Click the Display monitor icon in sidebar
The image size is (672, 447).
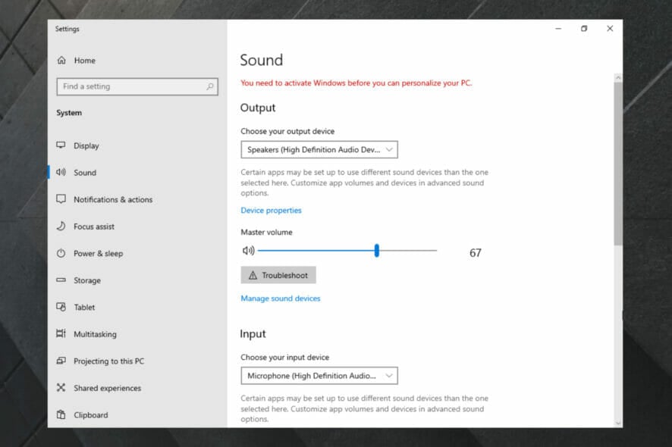pos(61,145)
